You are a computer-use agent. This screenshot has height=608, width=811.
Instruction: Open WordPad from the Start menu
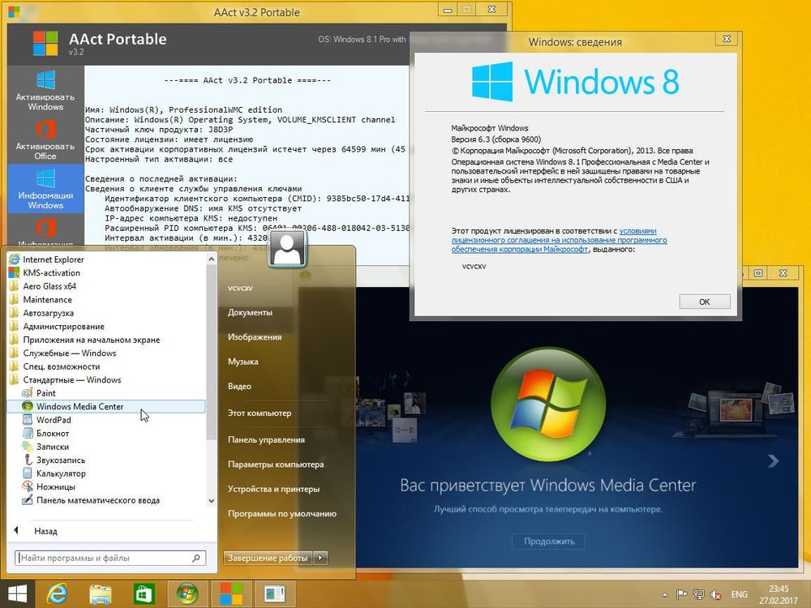[x=54, y=420]
